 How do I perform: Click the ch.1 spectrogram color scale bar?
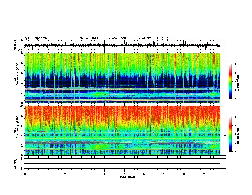coord(230,82)
